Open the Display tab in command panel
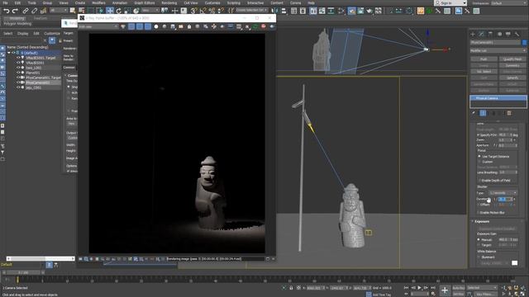529x297 pixels. click(508, 34)
